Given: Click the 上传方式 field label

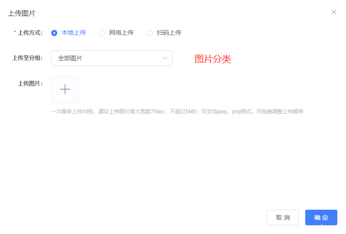Looking at the screenshot, I should tap(30, 33).
